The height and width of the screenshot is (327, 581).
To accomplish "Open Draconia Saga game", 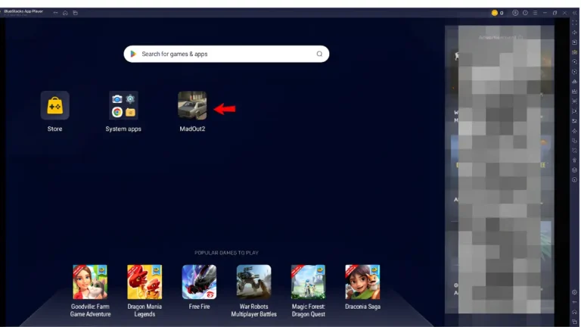I will (x=362, y=282).
